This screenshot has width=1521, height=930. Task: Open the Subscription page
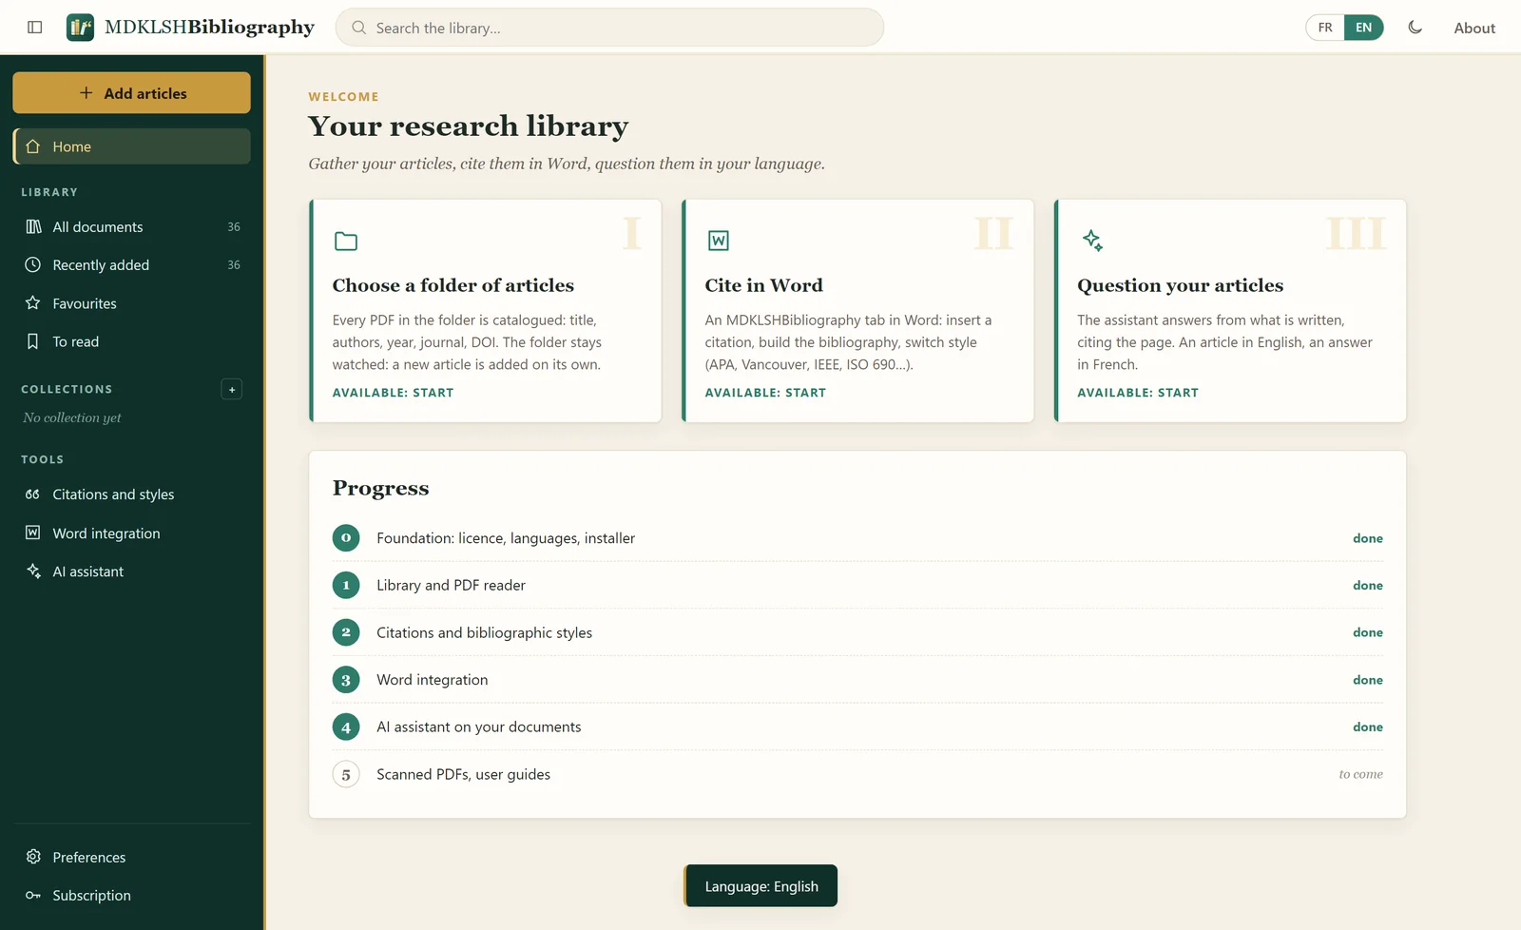pyautogui.click(x=132, y=895)
